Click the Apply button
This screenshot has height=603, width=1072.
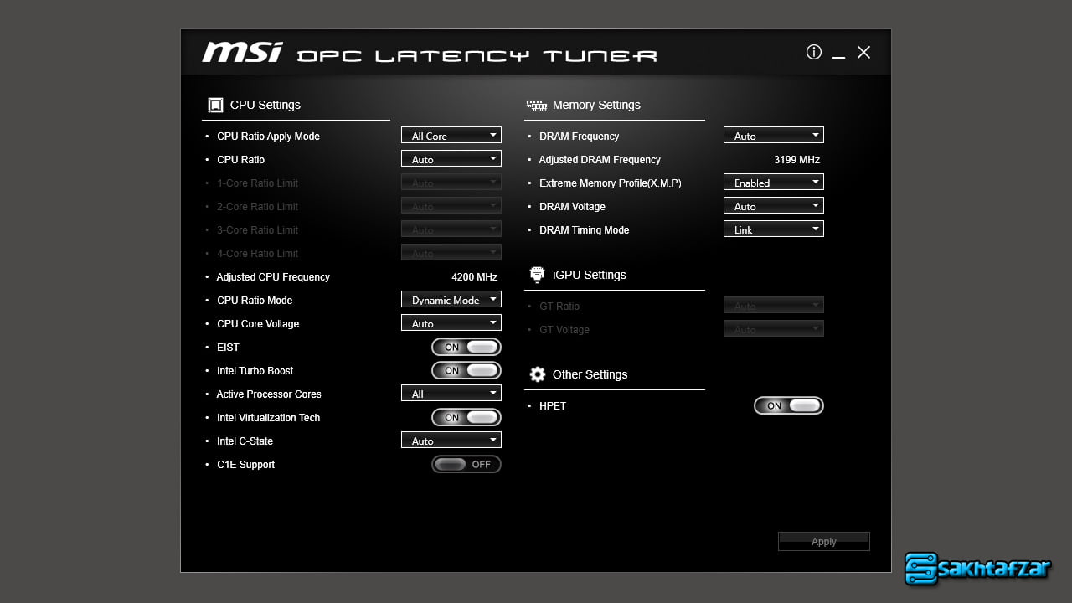tap(823, 542)
